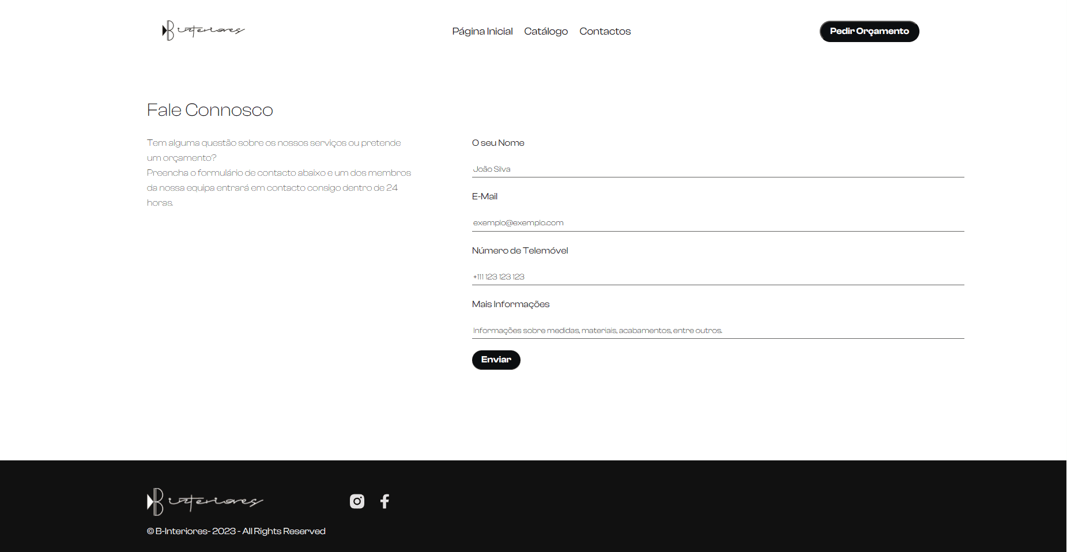
Task: Click the 'O seu Nome' label
Action: (498, 143)
